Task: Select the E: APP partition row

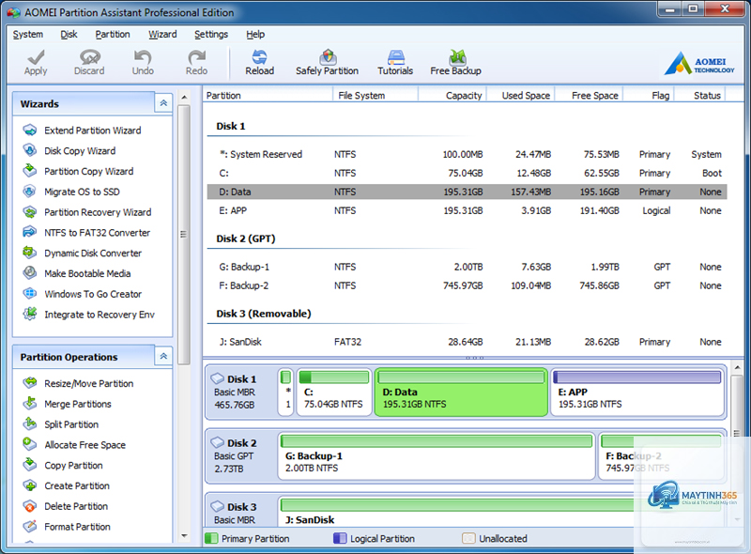Action: [467, 210]
